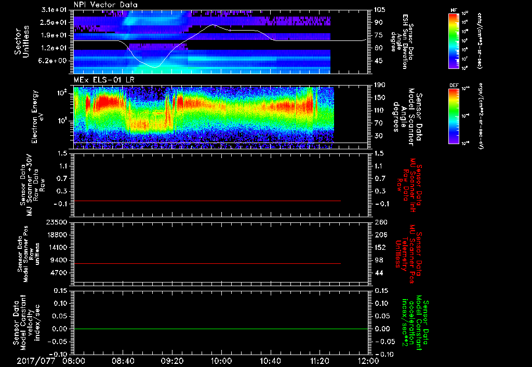Click the 10:40 time axis label

tap(270, 360)
